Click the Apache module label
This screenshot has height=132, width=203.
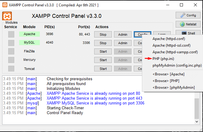29,34
